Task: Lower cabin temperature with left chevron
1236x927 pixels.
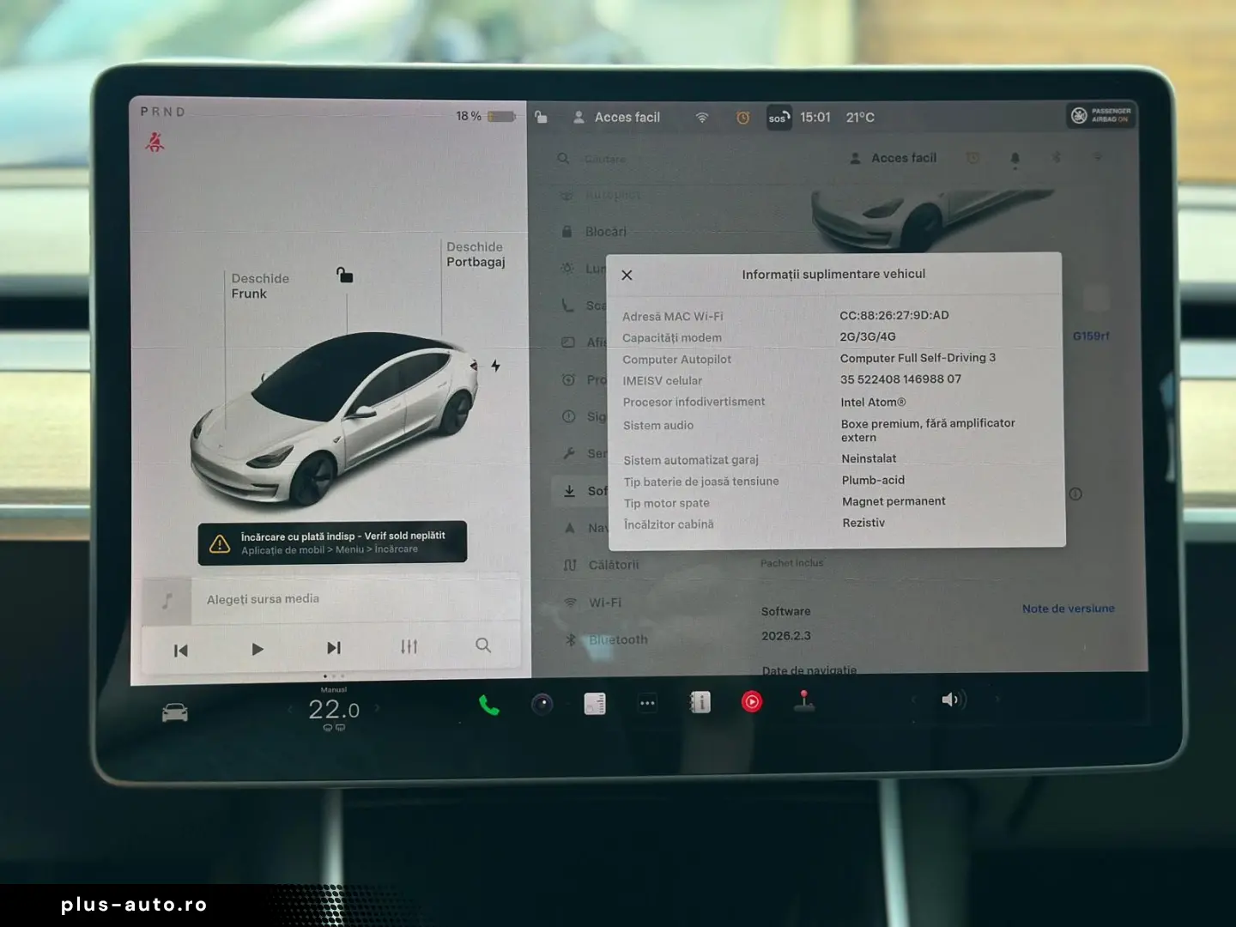Action: tap(290, 709)
